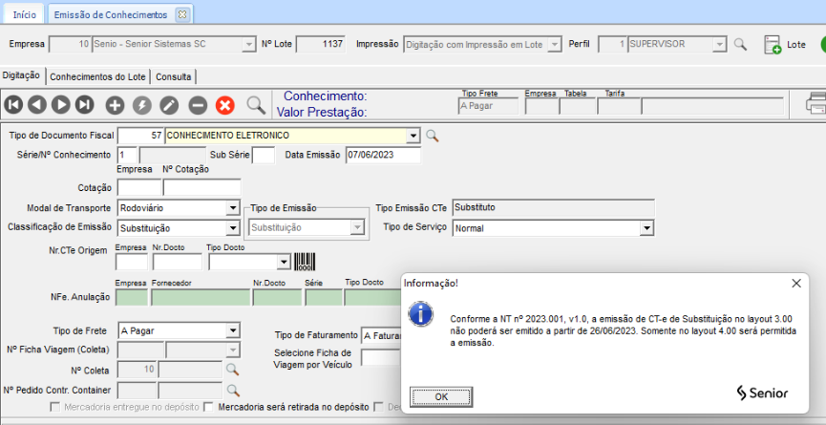This screenshot has width=826, height=425.
Task: Click the blue information icon in dialog
Action: (421, 314)
